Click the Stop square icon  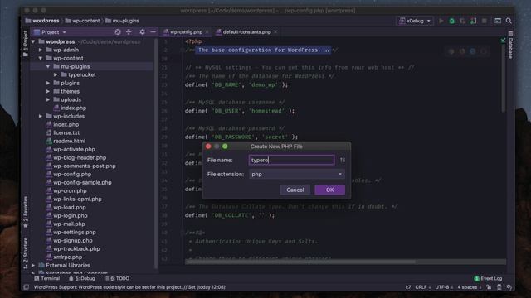(485, 21)
